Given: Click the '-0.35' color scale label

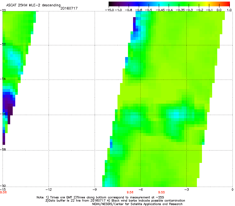Looking at the screenshot, I should click(x=180, y=10).
